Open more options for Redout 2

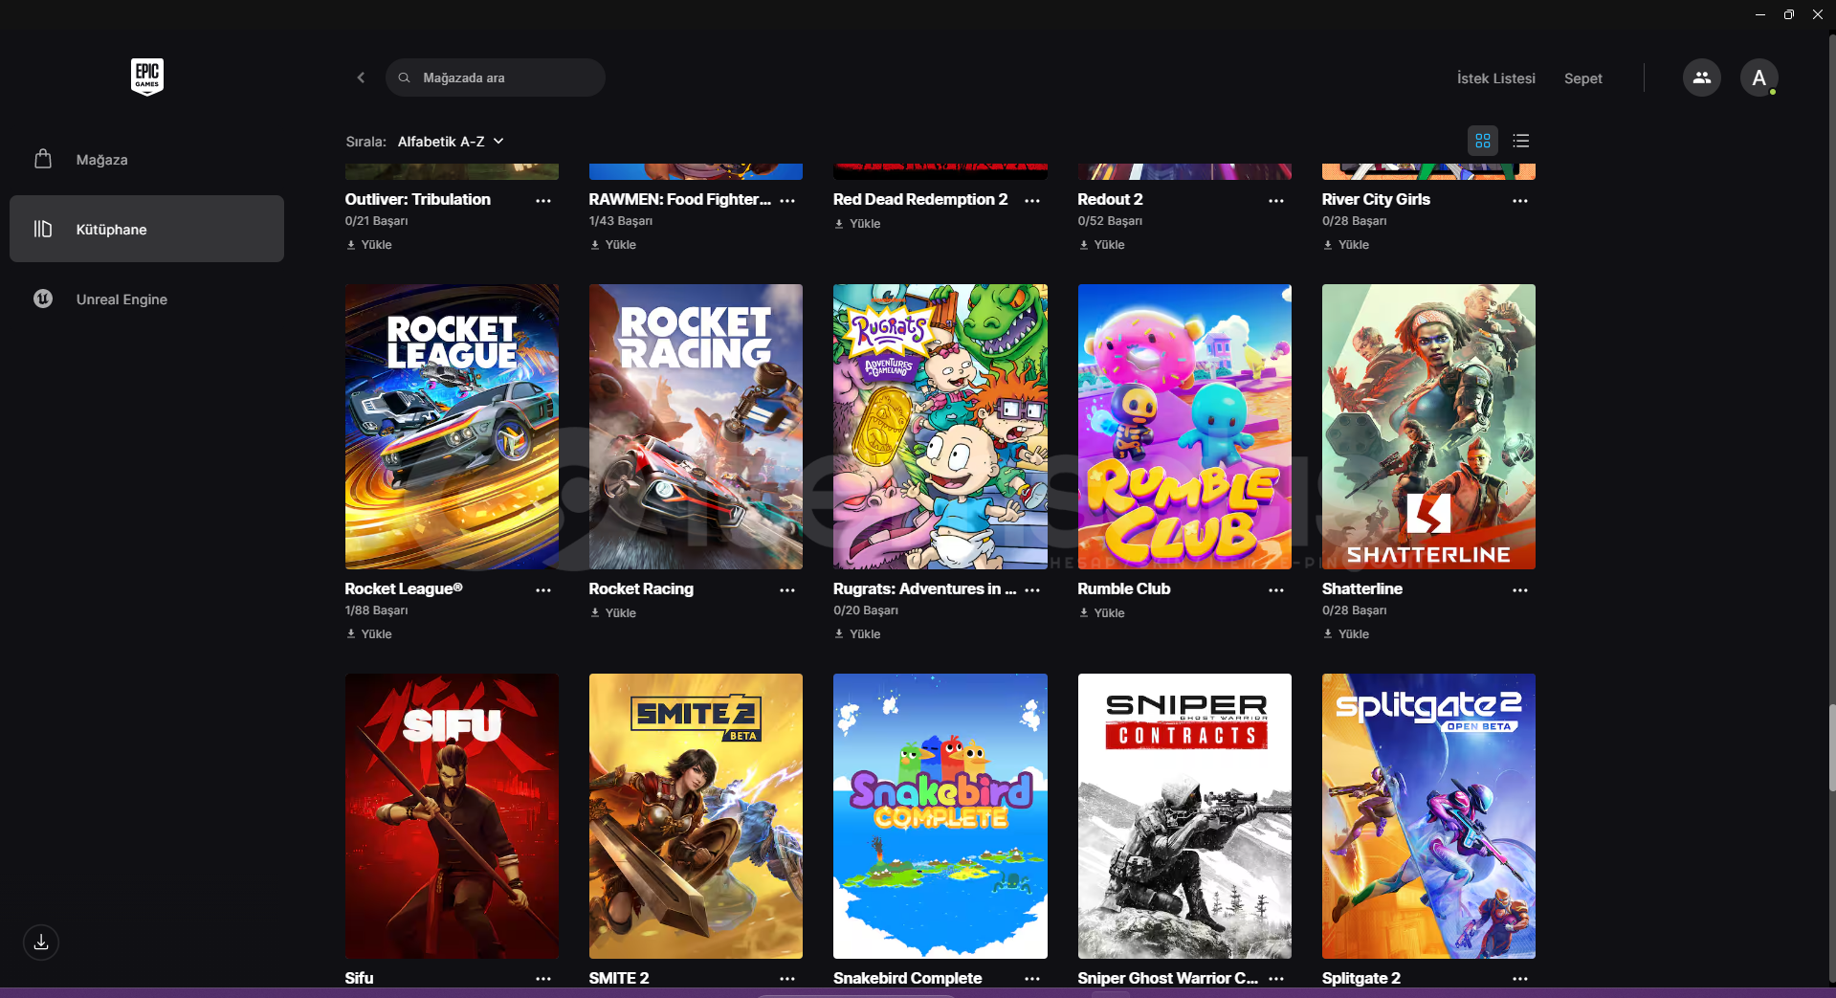point(1276,201)
